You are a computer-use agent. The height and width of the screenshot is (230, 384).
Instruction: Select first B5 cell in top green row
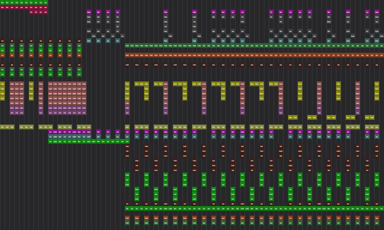coord(2,2)
